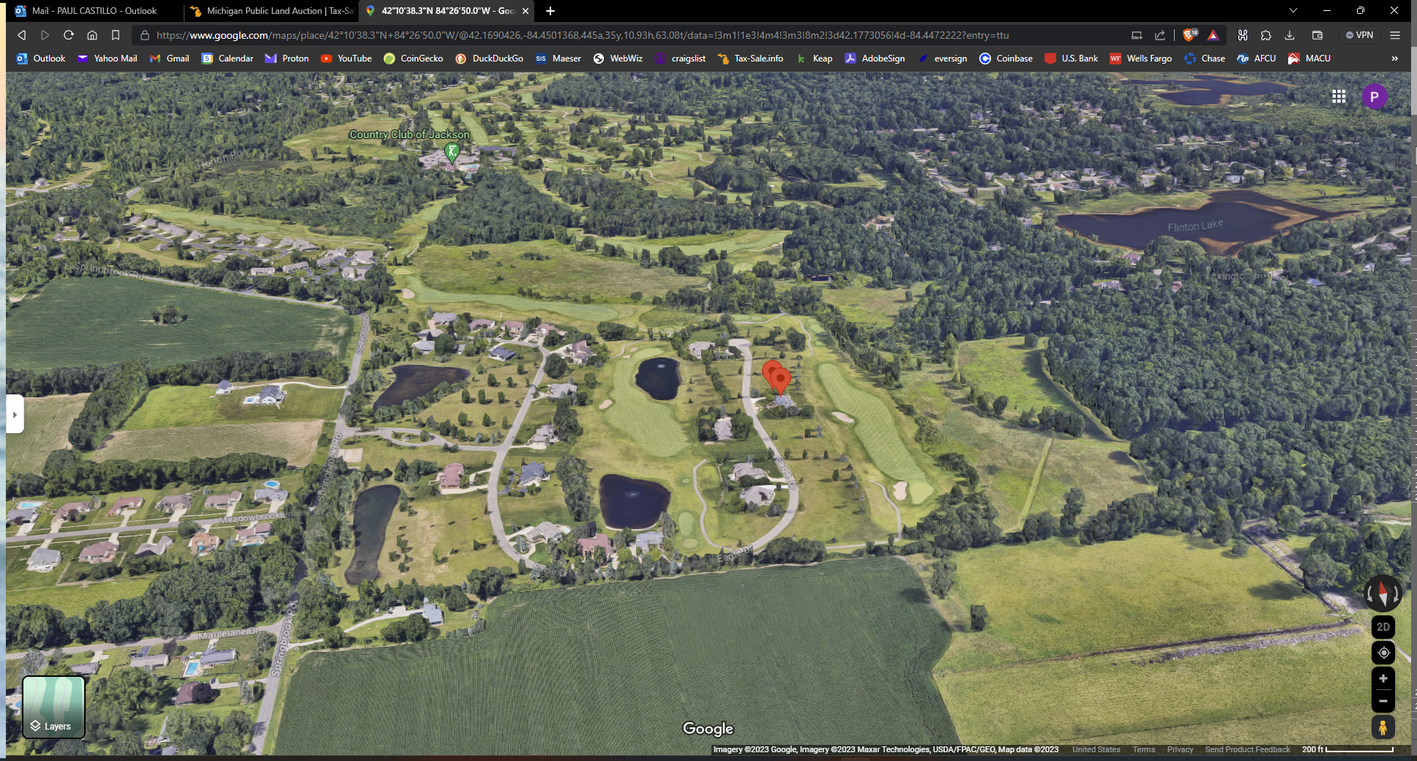The image size is (1417, 761).
Task: Toggle the Brave Shields lion icon
Action: point(1189,35)
